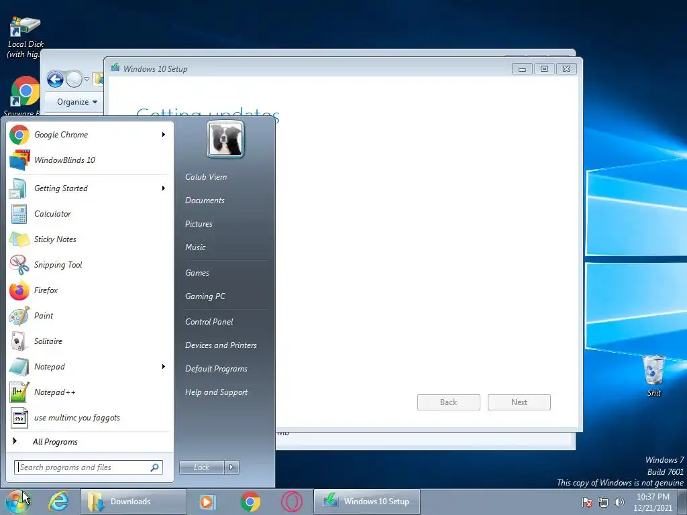
Task: Open the recent pages dropdown in Explorer
Action: (87, 80)
